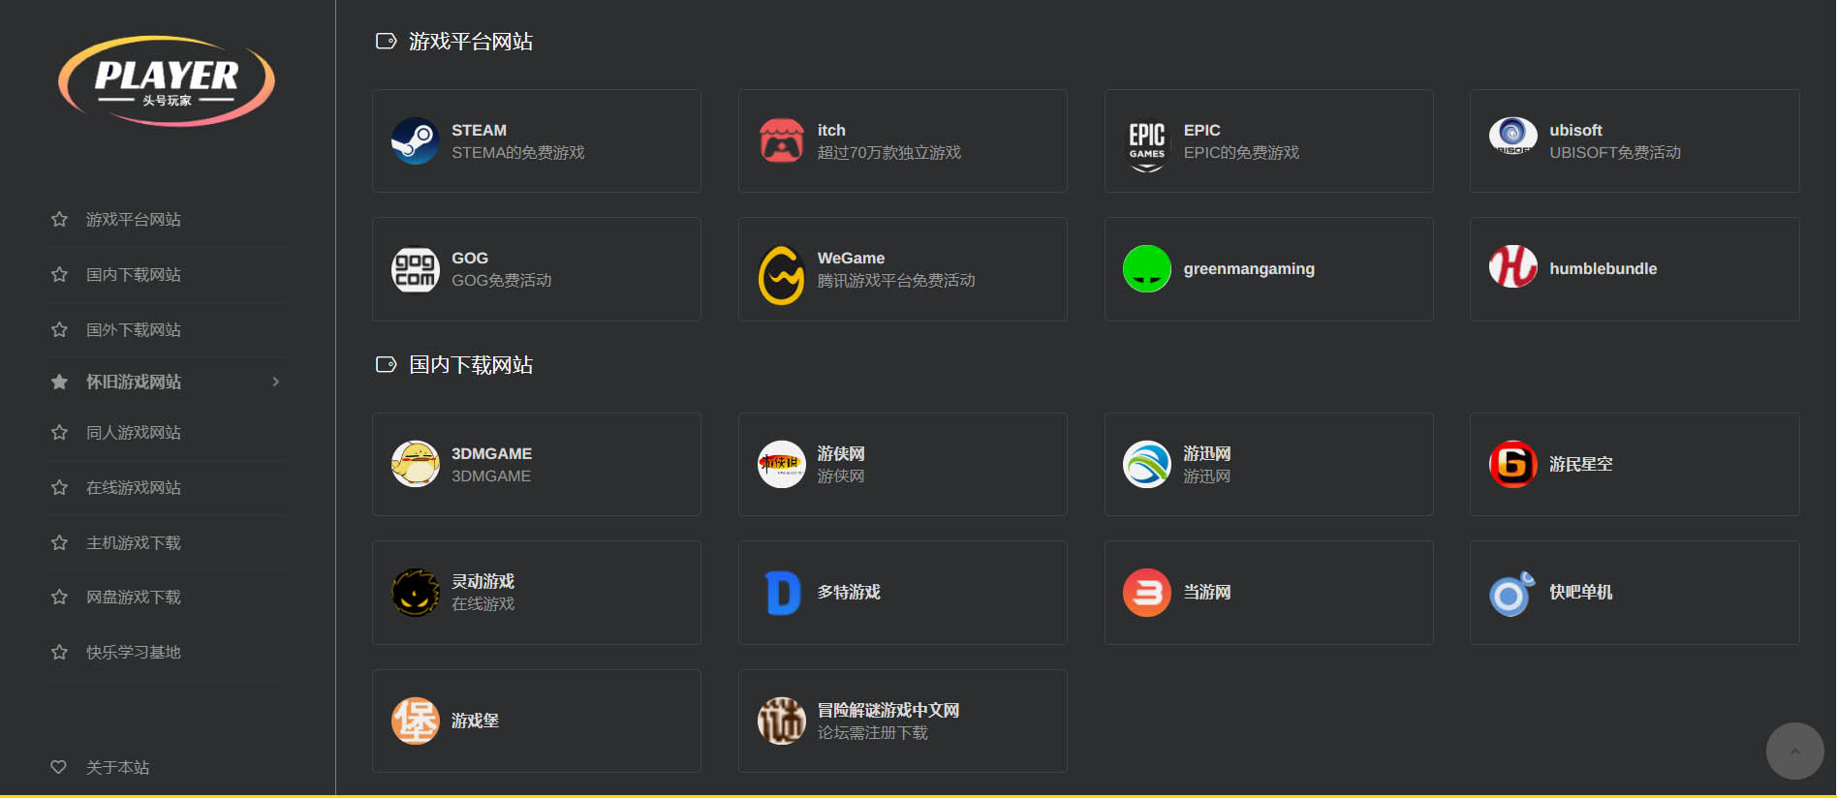The height and width of the screenshot is (798, 1837).
Task: Open the 关于本站 link
Action: [117, 767]
